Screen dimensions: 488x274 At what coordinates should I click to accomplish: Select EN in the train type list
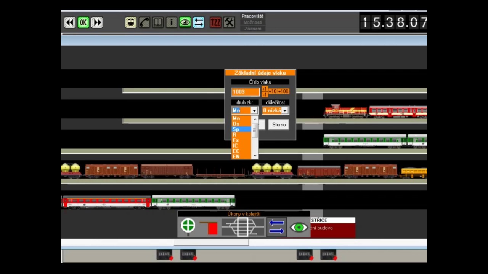(x=241, y=156)
